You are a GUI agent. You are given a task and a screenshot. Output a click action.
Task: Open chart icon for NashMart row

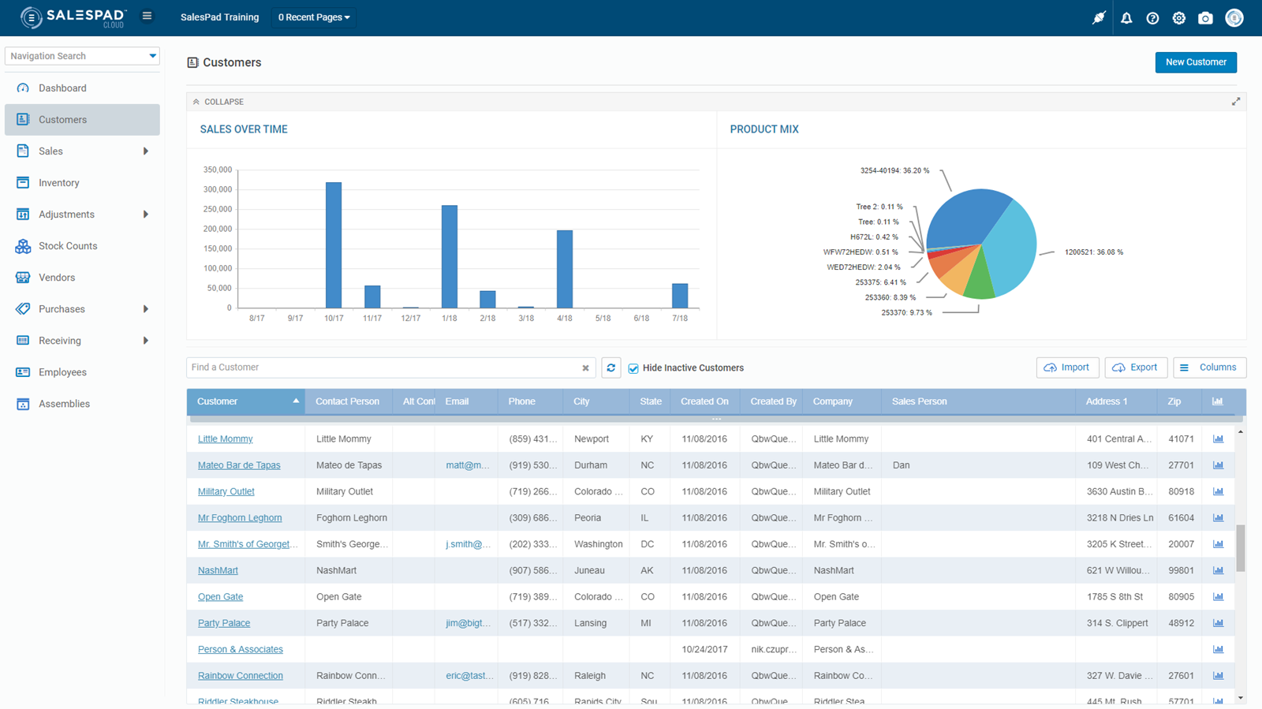[x=1218, y=570]
